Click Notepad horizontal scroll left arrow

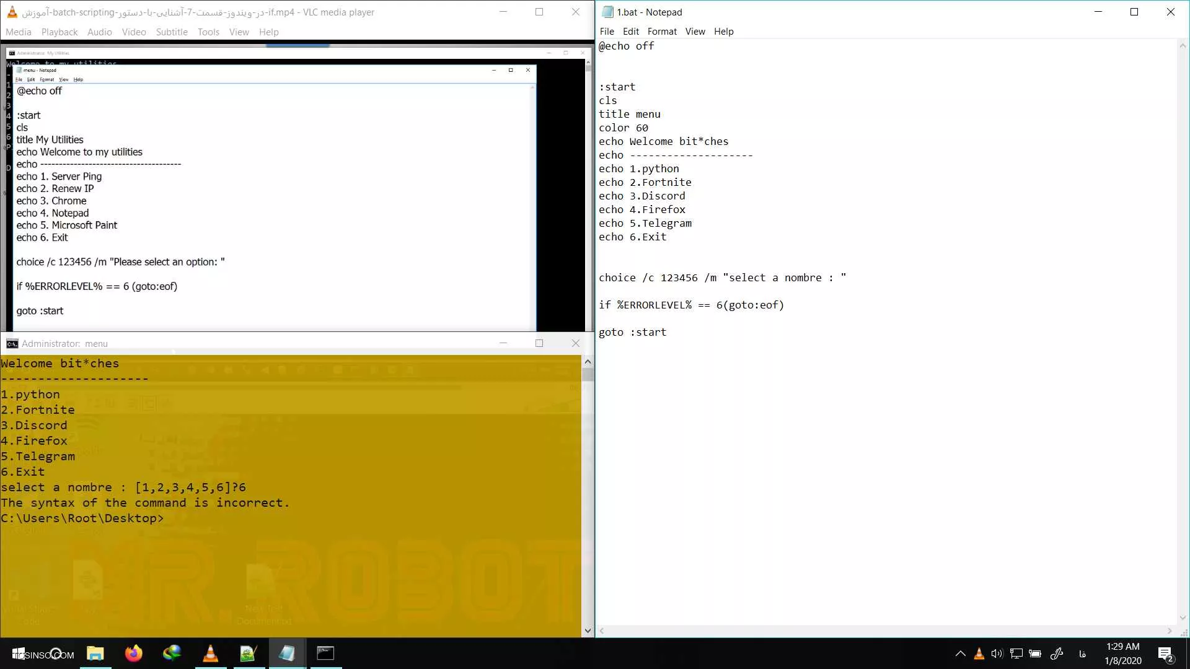click(602, 631)
